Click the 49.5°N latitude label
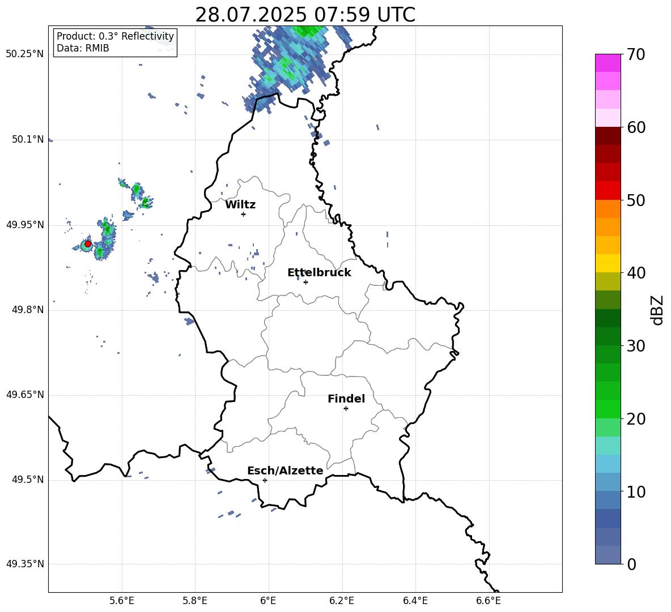The width and height of the screenshot is (671, 612). coord(28,480)
